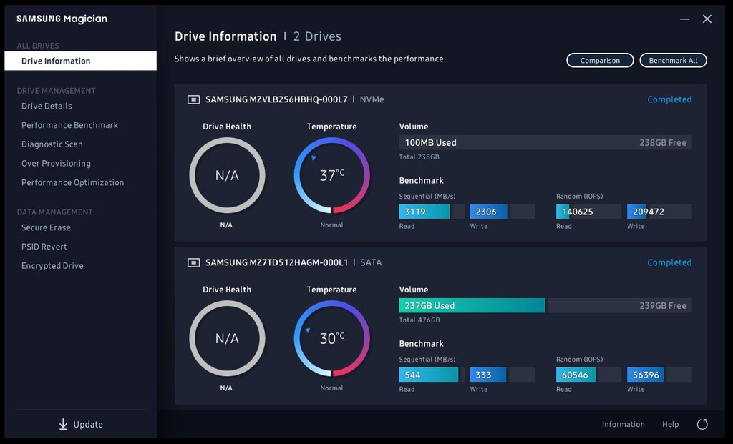Click the 37°C temperature gauge
The height and width of the screenshot is (444, 733).
(x=331, y=175)
